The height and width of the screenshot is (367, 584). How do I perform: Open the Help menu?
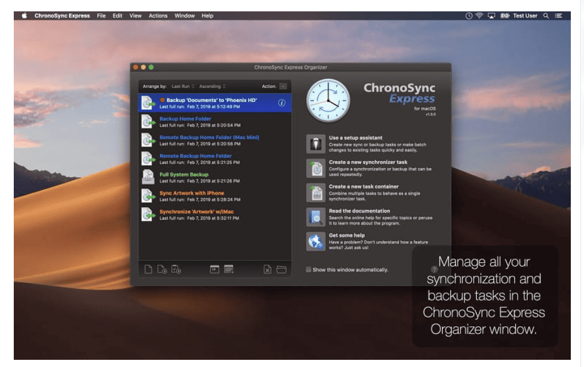click(207, 16)
